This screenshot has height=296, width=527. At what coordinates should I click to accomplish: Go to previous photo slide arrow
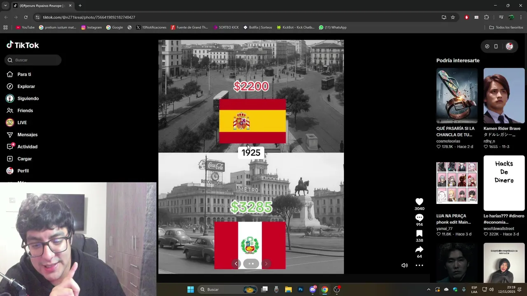tap(236, 264)
